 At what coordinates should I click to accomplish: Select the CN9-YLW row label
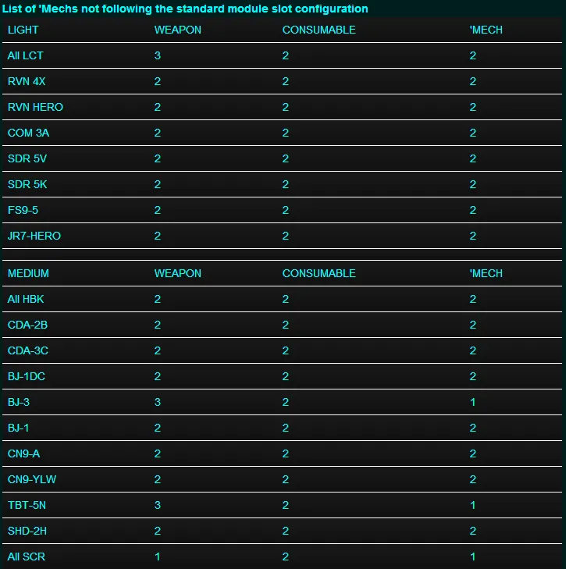[x=30, y=479]
